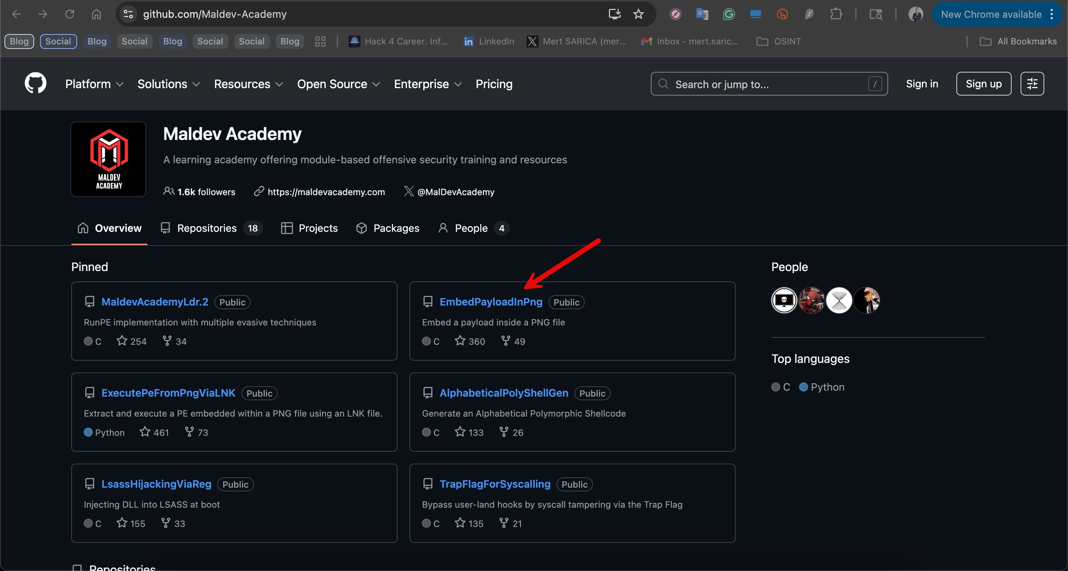Open the GitHub appearance settings sliders button
This screenshot has height=571, width=1068.
click(x=1032, y=84)
